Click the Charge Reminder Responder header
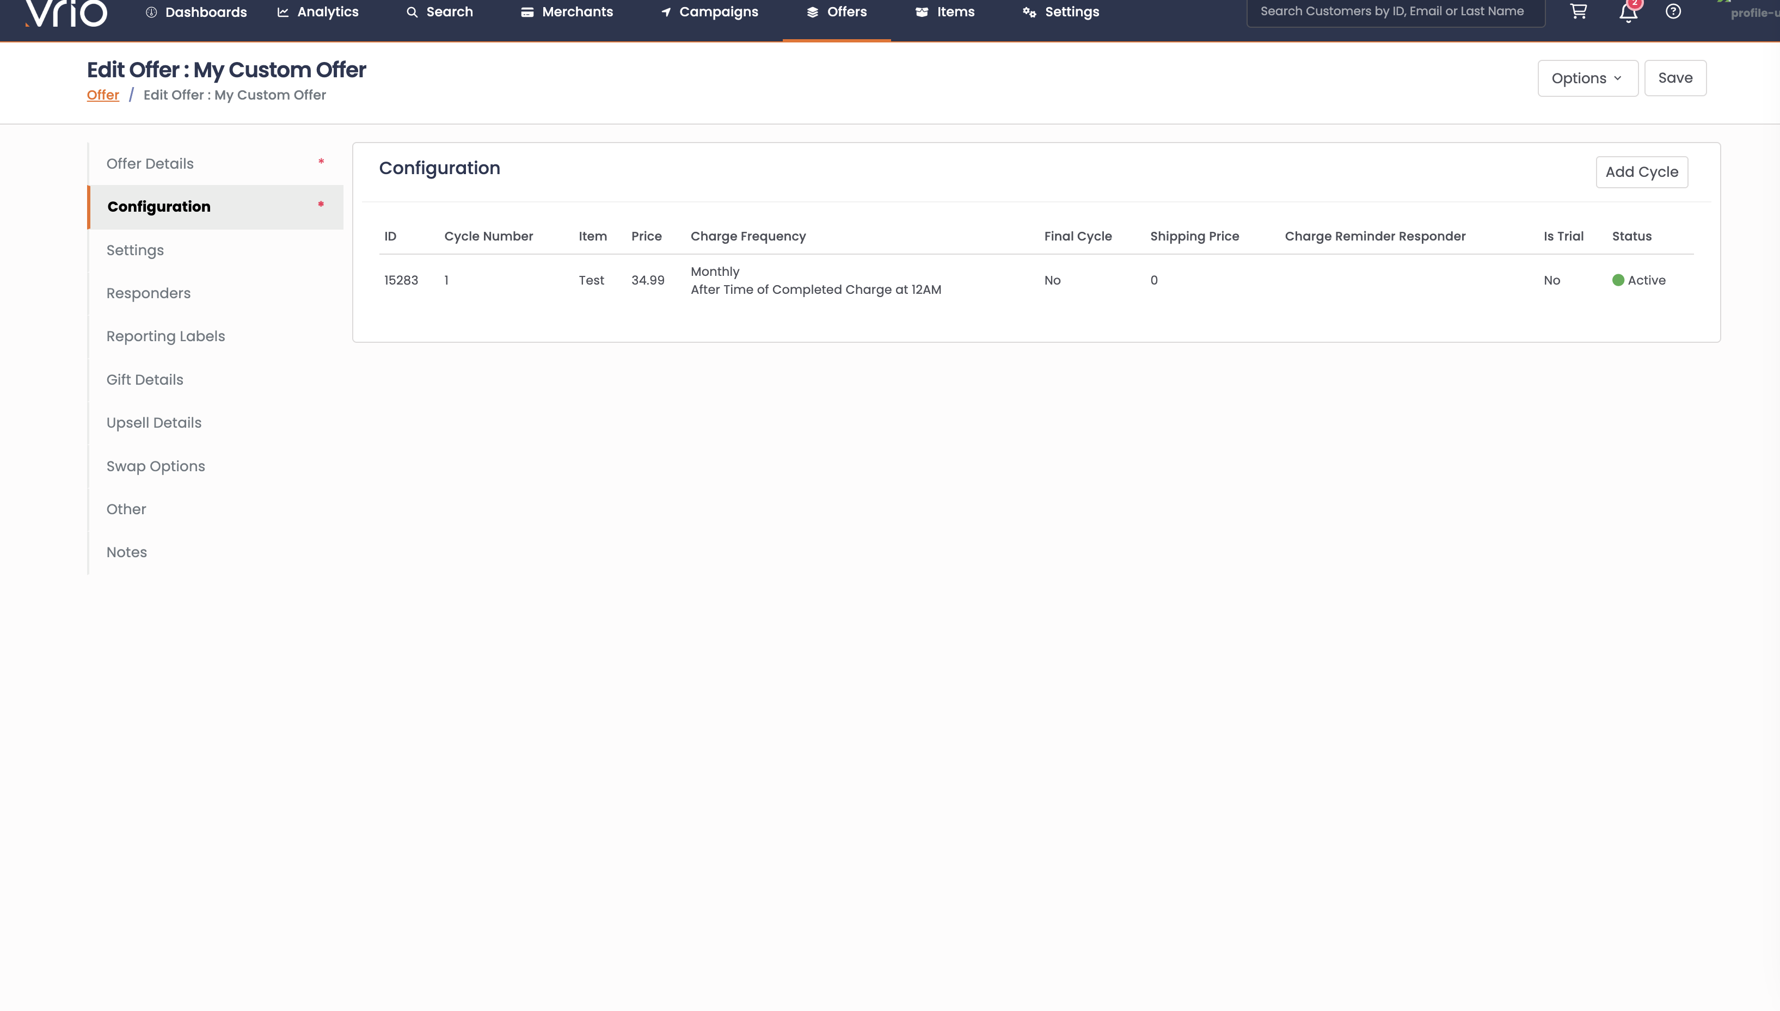The height and width of the screenshot is (1011, 1780). pyautogui.click(x=1374, y=236)
